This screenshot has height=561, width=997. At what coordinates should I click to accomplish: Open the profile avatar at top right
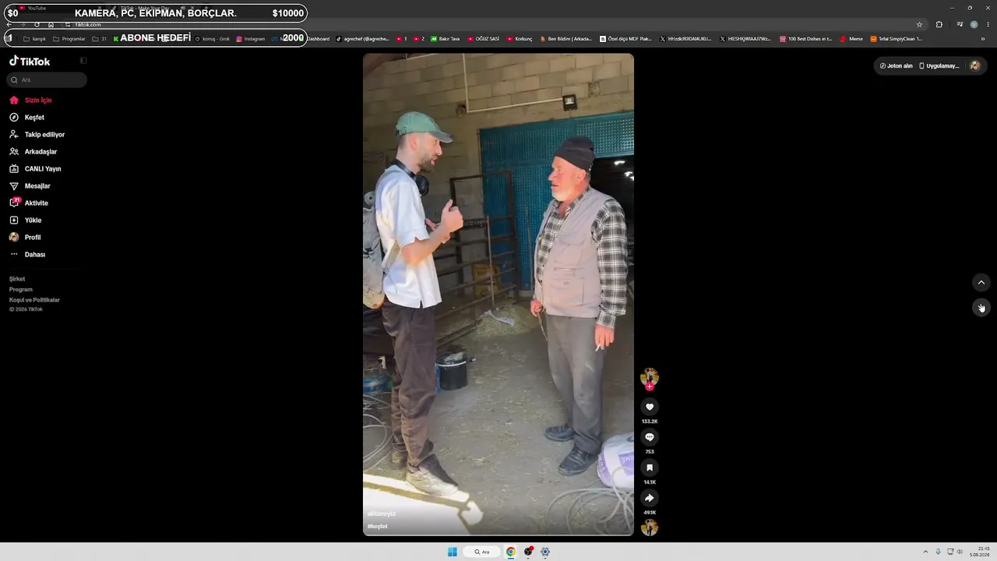point(974,66)
